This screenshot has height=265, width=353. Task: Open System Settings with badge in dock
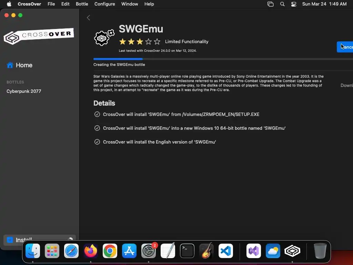click(x=149, y=251)
